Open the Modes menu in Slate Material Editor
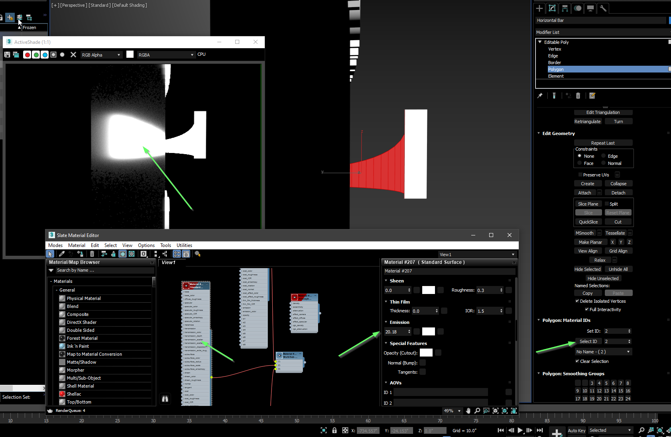Image resolution: width=671 pixels, height=437 pixels. point(55,245)
